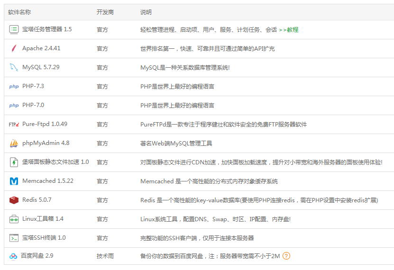The width and height of the screenshot is (394, 270).
Task: Select 宝塔SSH终端 1.0 name
Action: [44, 238]
